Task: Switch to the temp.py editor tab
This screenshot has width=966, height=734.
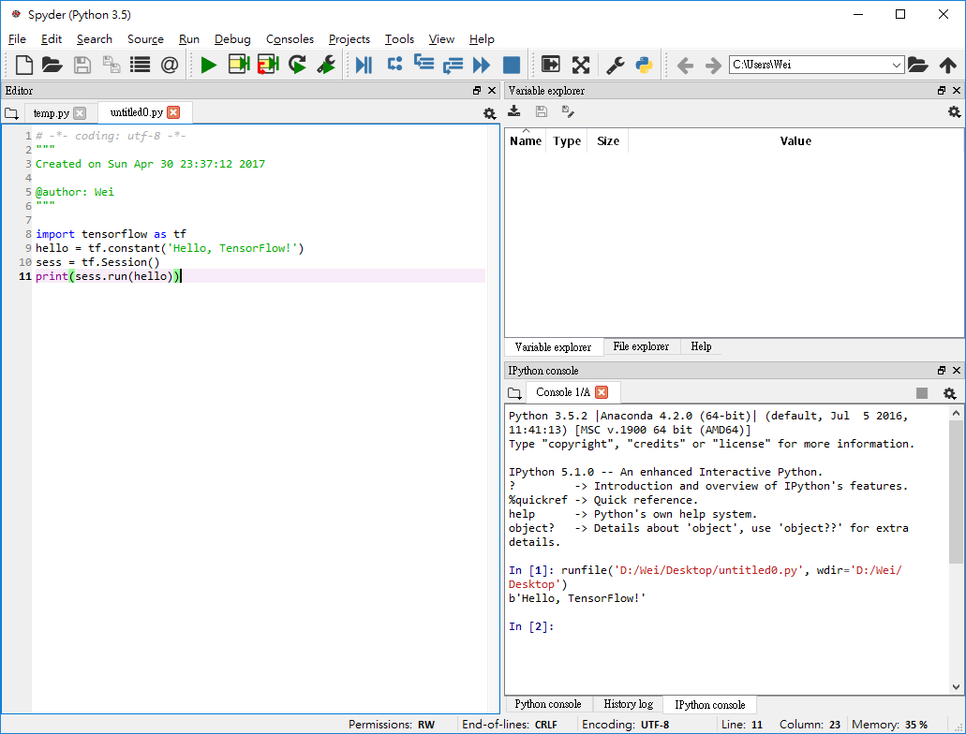Action: click(51, 113)
